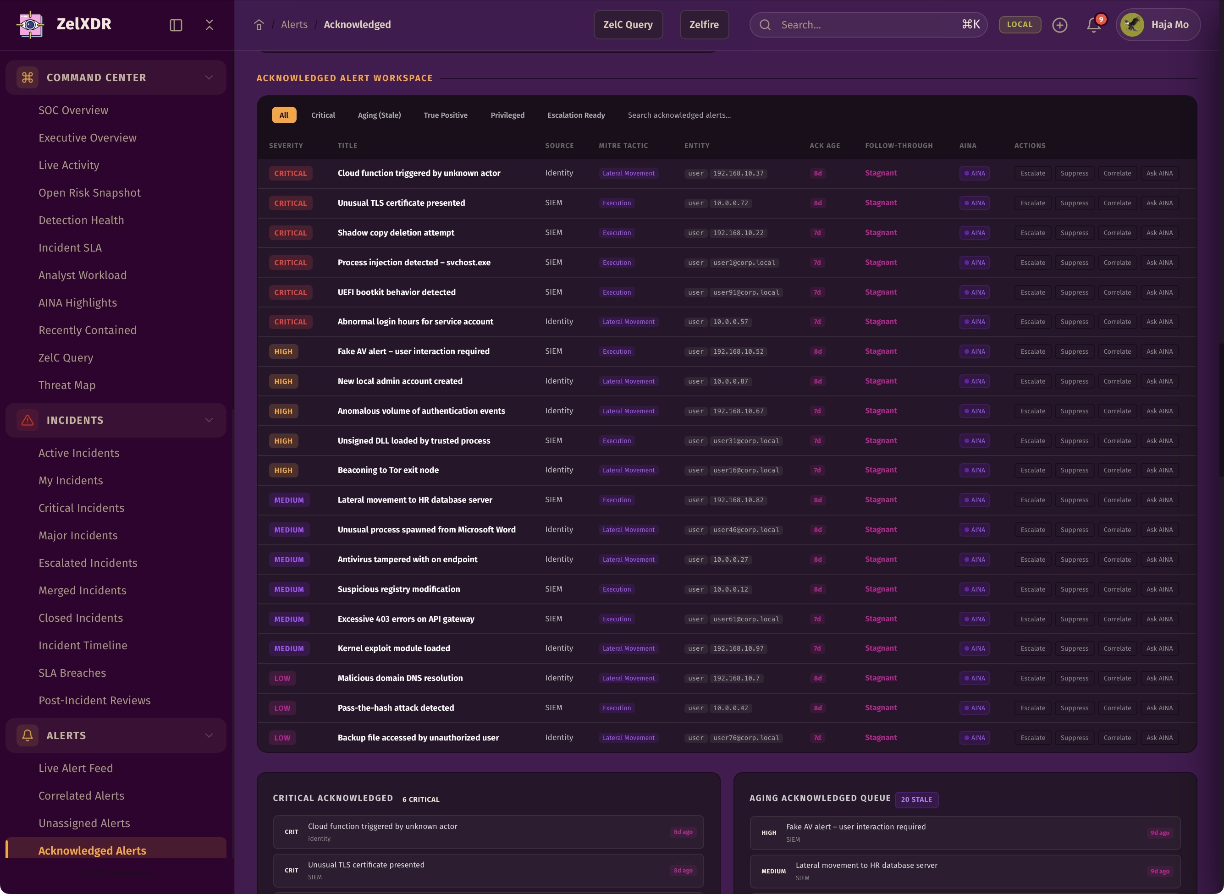Select the Aging (Stale) filter chip
This screenshot has width=1224, height=894.
click(x=379, y=115)
